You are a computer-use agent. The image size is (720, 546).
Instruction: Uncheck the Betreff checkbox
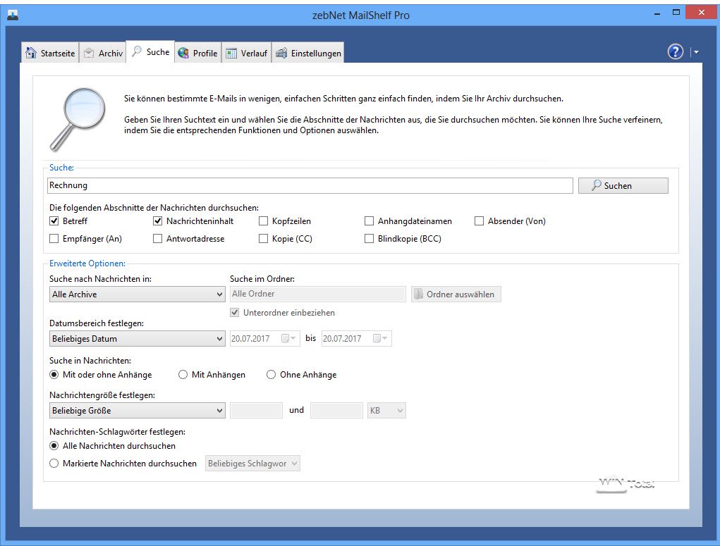coord(54,221)
